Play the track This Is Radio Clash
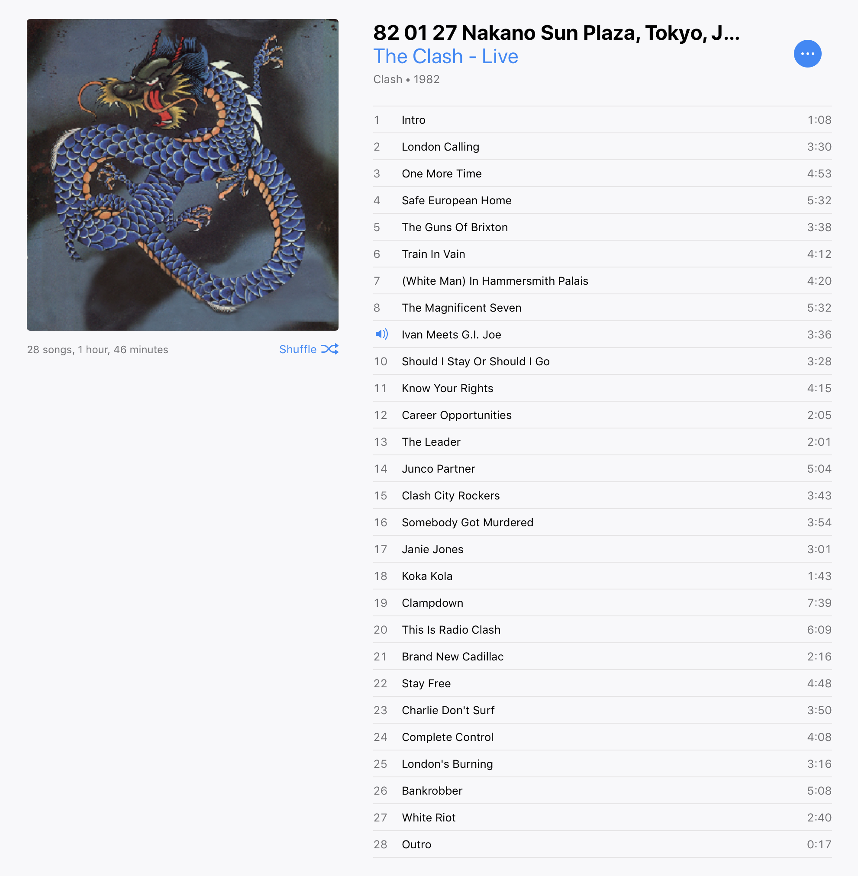 (x=602, y=629)
